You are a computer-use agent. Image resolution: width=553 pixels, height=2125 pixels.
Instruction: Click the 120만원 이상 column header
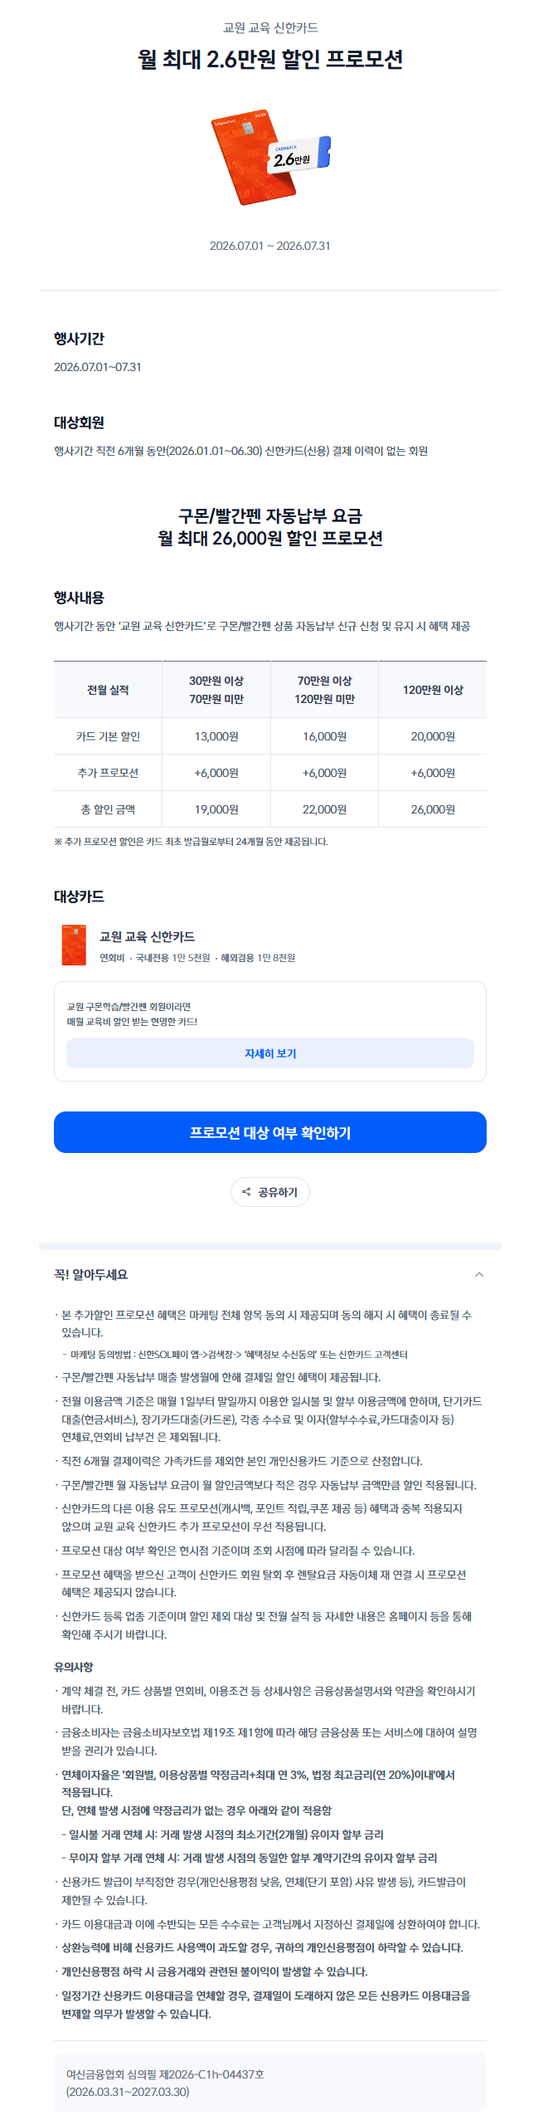[x=433, y=690]
